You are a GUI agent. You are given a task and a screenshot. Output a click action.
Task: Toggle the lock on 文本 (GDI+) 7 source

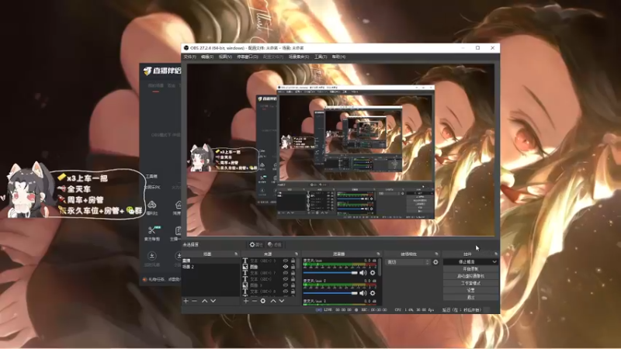pos(293,273)
